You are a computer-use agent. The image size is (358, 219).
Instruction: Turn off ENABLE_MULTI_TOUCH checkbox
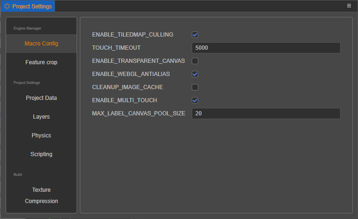(x=195, y=100)
